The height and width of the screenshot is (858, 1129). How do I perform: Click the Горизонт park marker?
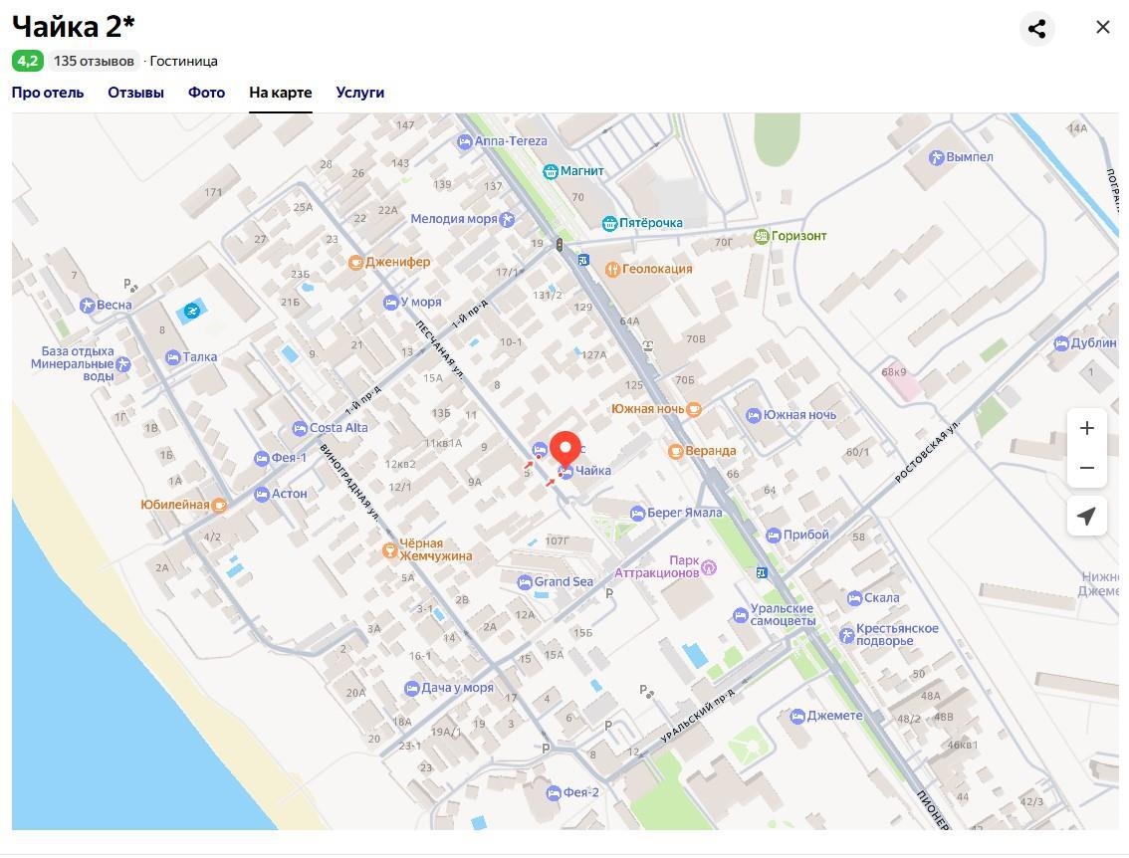coord(762,236)
